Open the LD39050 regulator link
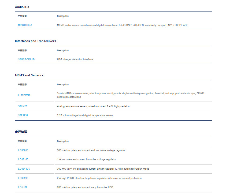 point(23,150)
